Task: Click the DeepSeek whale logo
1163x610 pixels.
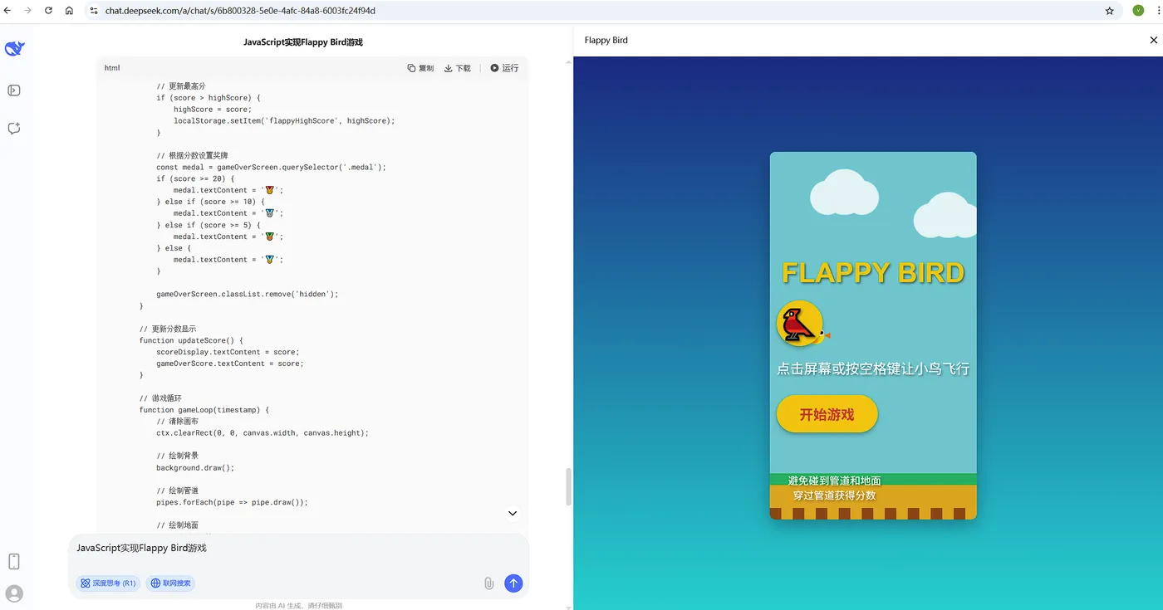Action: pyautogui.click(x=14, y=49)
